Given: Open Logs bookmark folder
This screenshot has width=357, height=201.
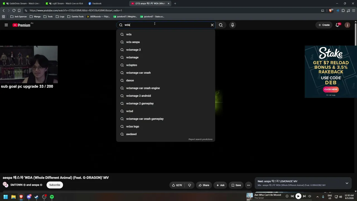Looking at the screenshot, I should [60, 16].
